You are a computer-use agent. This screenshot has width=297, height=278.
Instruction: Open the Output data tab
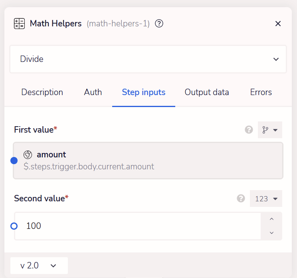pos(207,92)
